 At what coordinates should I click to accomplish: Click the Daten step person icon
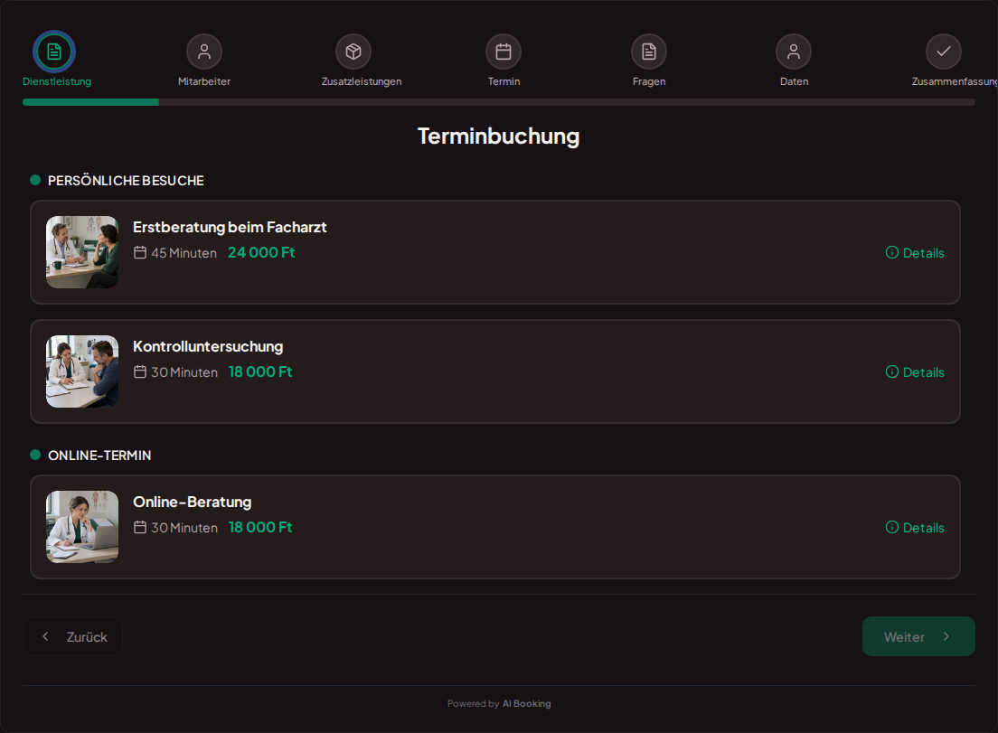pyautogui.click(x=794, y=52)
